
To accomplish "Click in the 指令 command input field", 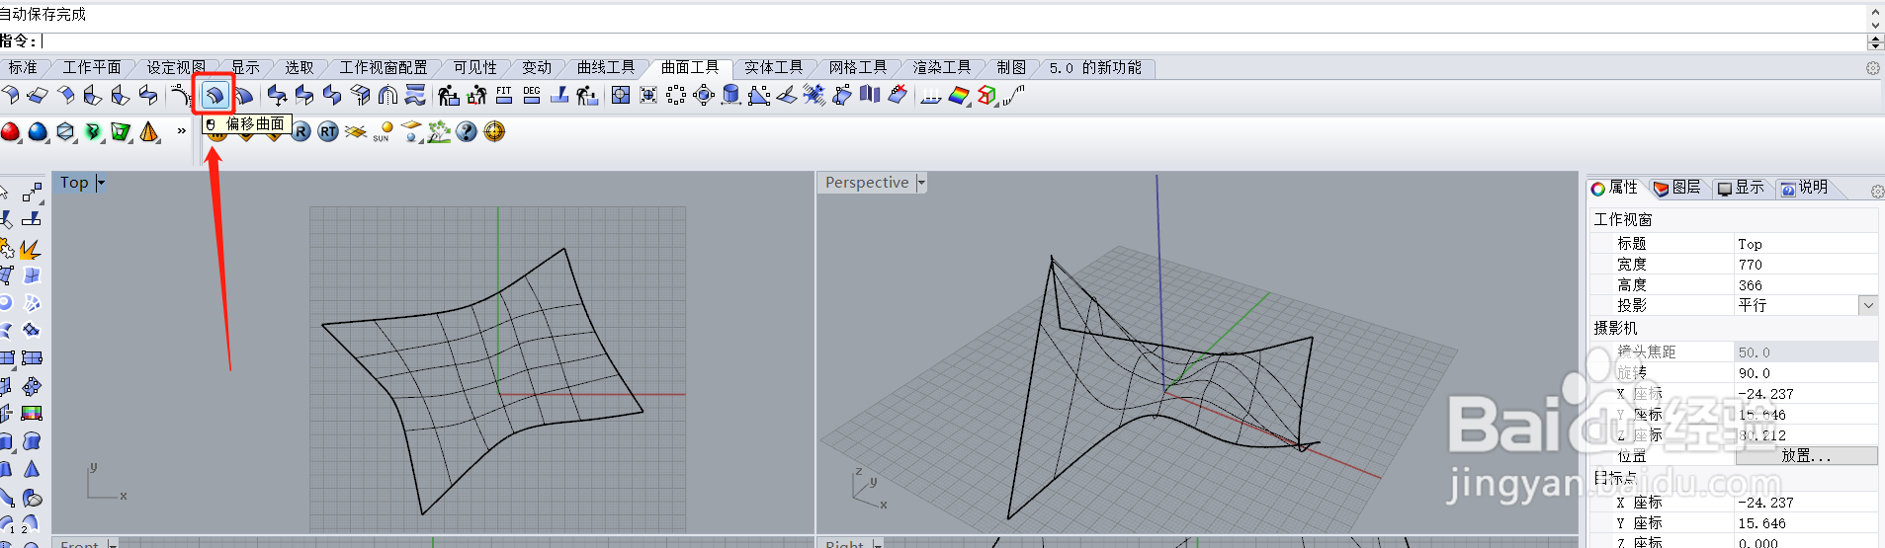I will (x=954, y=41).
